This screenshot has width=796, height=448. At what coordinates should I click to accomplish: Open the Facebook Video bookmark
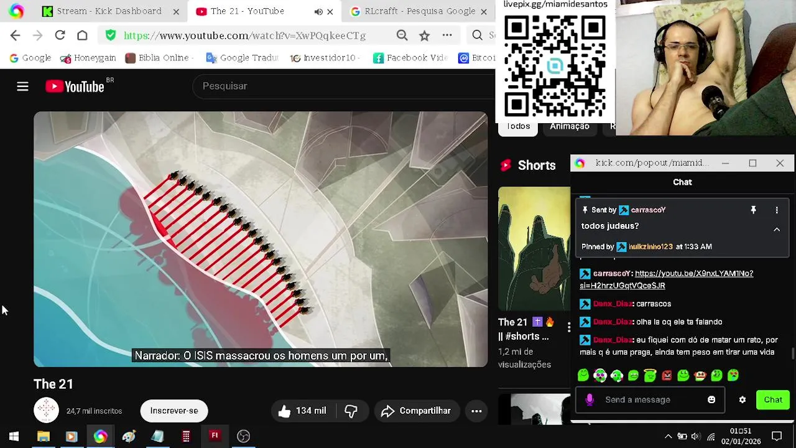coord(410,58)
